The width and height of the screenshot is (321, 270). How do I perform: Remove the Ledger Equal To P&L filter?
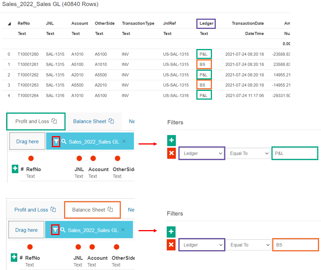coord(172,154)
